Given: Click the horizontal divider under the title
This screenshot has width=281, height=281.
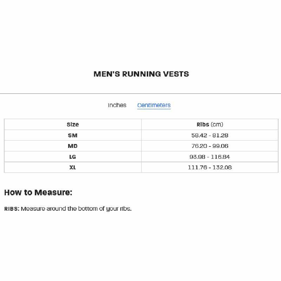Looking at the screenshot, I should point(140,93).
